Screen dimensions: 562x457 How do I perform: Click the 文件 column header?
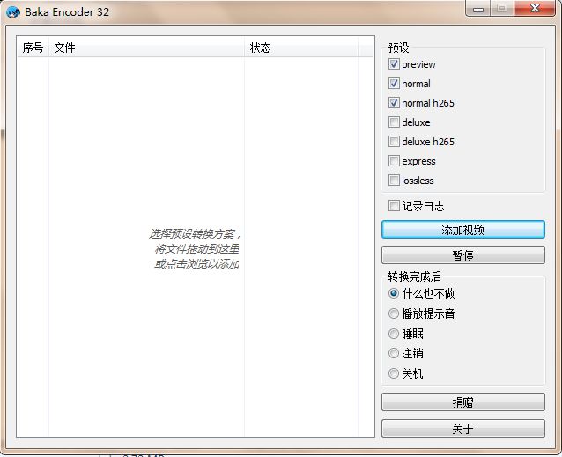(x=146, y=48)
